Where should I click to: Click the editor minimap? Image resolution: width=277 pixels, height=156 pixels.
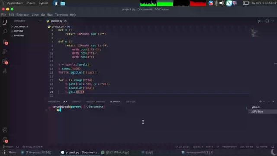click(x=254, y=33)
